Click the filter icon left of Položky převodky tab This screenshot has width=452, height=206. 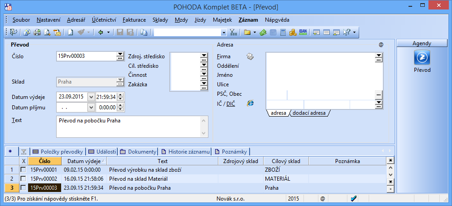24,152
